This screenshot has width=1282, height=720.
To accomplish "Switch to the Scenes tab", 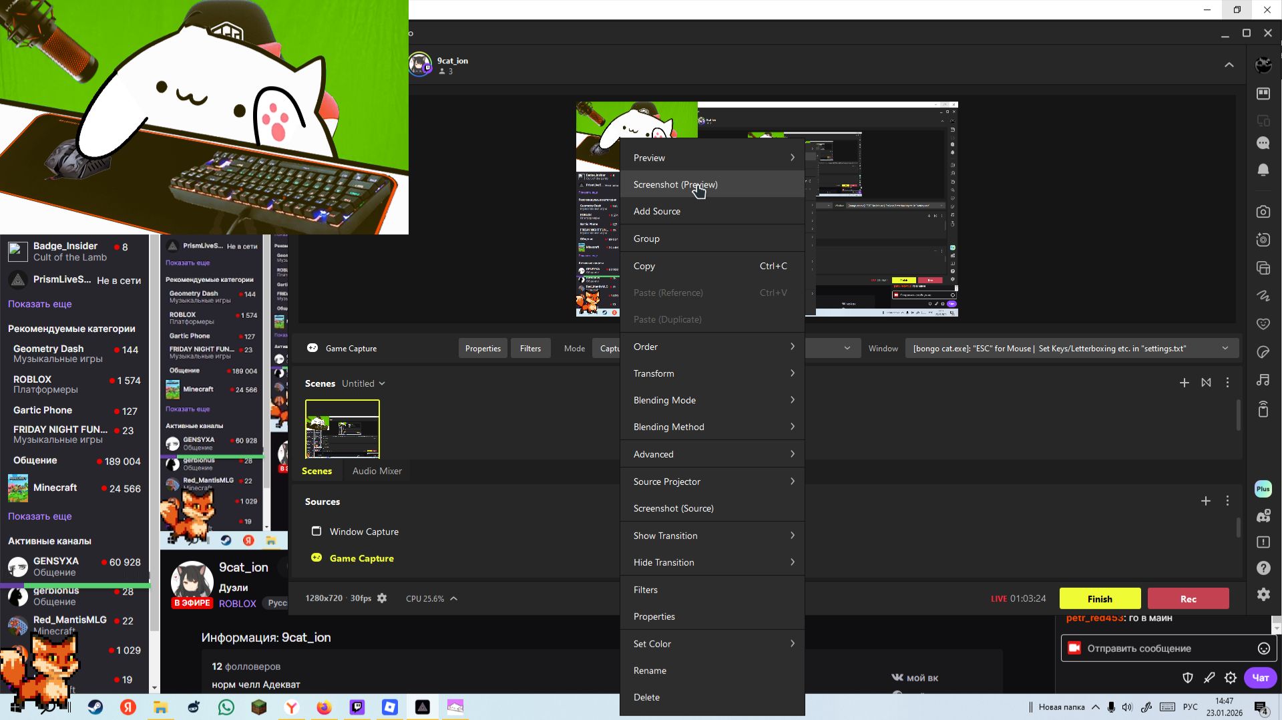I will (x=316, y=471).
